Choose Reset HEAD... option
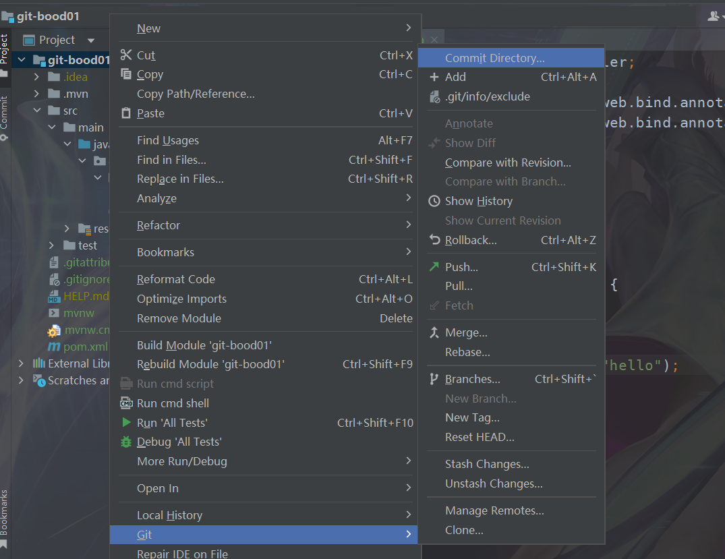Image resolution: width=725 pixels, height=559 pixels. coord(511,437)
